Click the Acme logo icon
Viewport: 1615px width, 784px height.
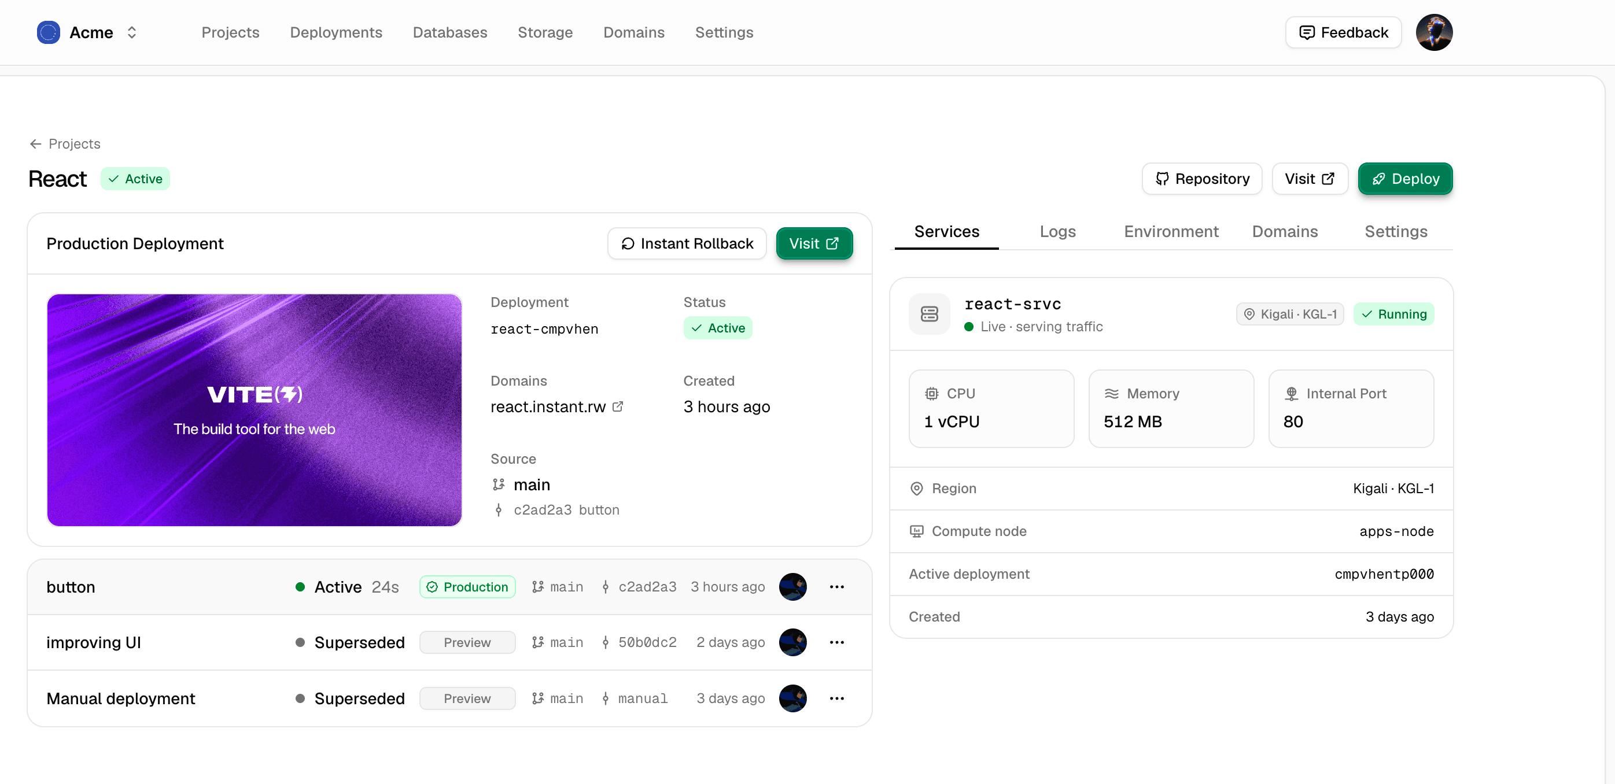point(48,32)
